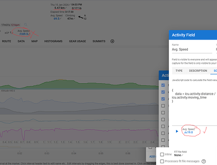
Task: Edit FIT file field None via pencil
Action: tap(182, 155)
